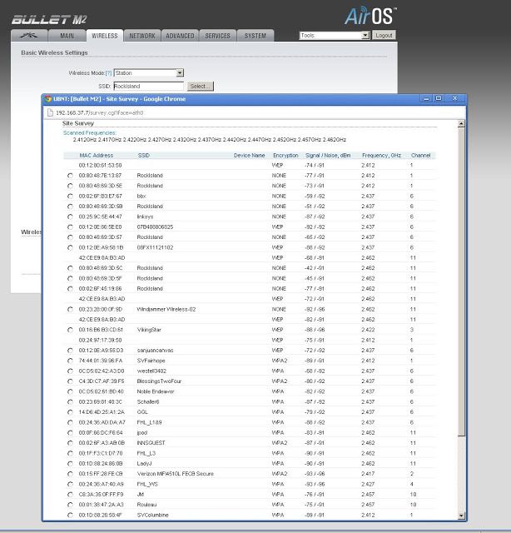
Task: Select radio for MAC 00:80:48:69:3D:5F
Action: [70, 278]
